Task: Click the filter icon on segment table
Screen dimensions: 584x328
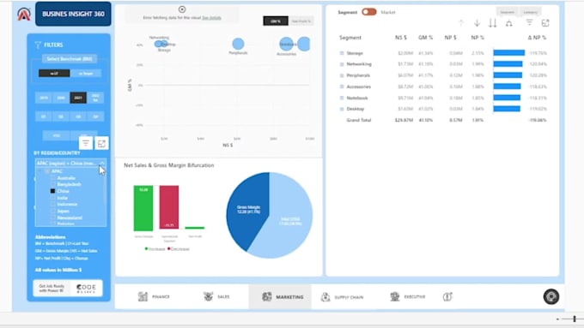Action: pyautogui.click(x=529, y=23)
